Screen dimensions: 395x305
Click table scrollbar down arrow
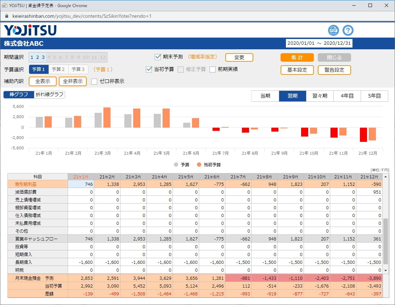click(x=386, y=271)
